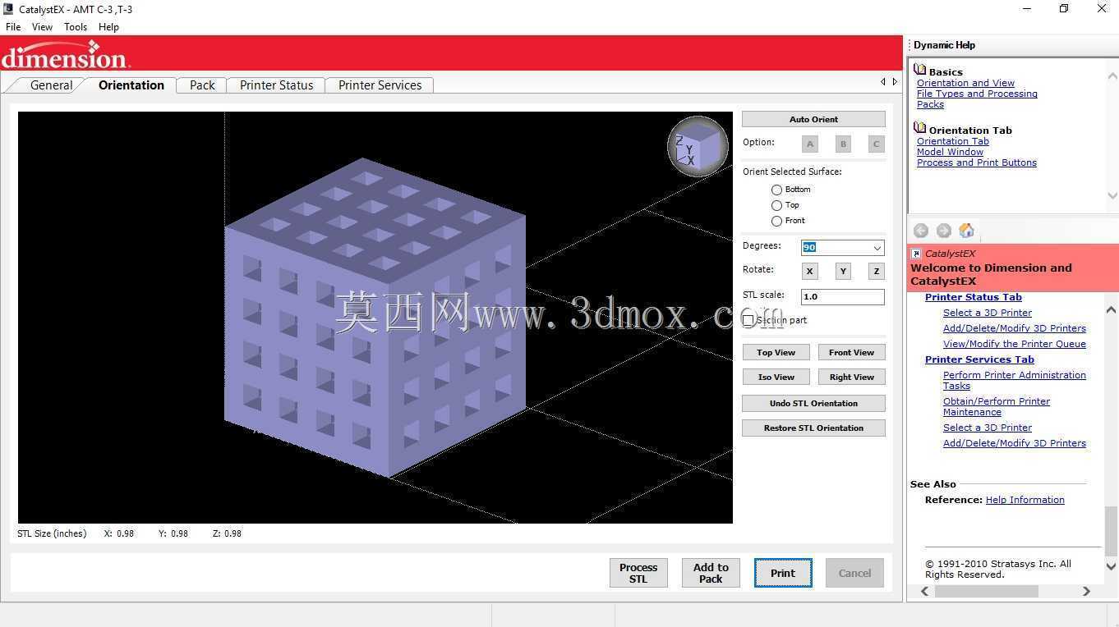Switch to the General tab
Screen dimensions: 1119x627
tap(51, 85)
